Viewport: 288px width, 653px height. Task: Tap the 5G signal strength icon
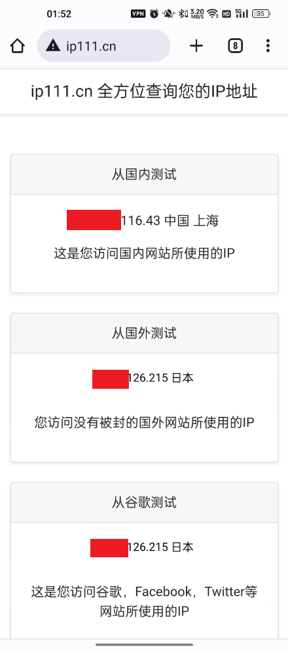[242, 14]
